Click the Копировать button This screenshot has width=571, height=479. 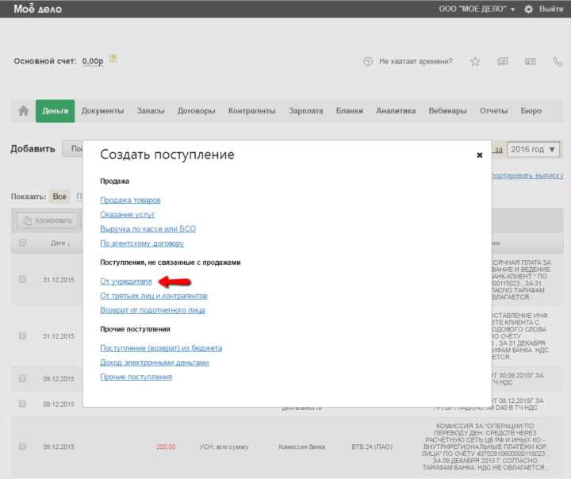pyautogui.click(x=47, y=220)
